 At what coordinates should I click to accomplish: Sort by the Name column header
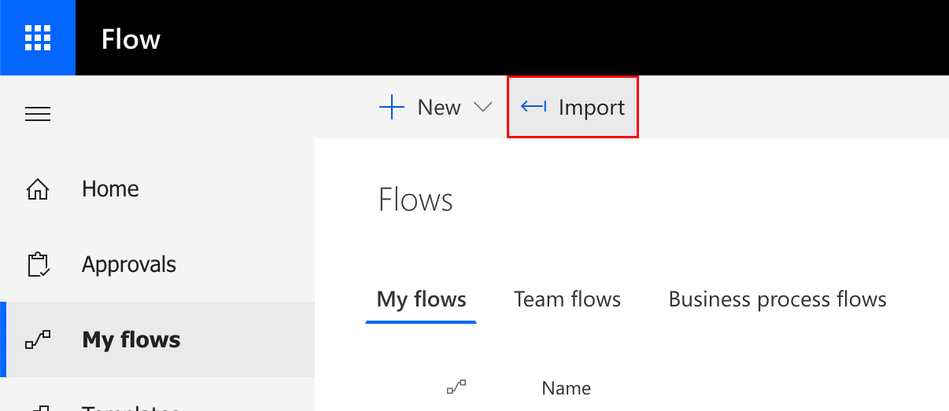(567, 387)
